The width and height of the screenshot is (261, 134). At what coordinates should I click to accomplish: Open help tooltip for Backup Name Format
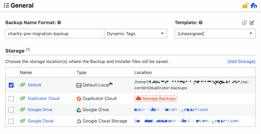pos(59,23)
